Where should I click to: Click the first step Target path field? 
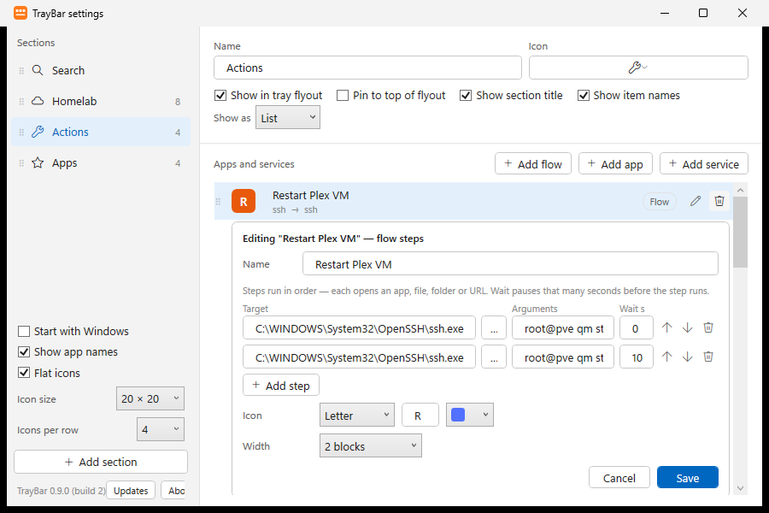359,328
